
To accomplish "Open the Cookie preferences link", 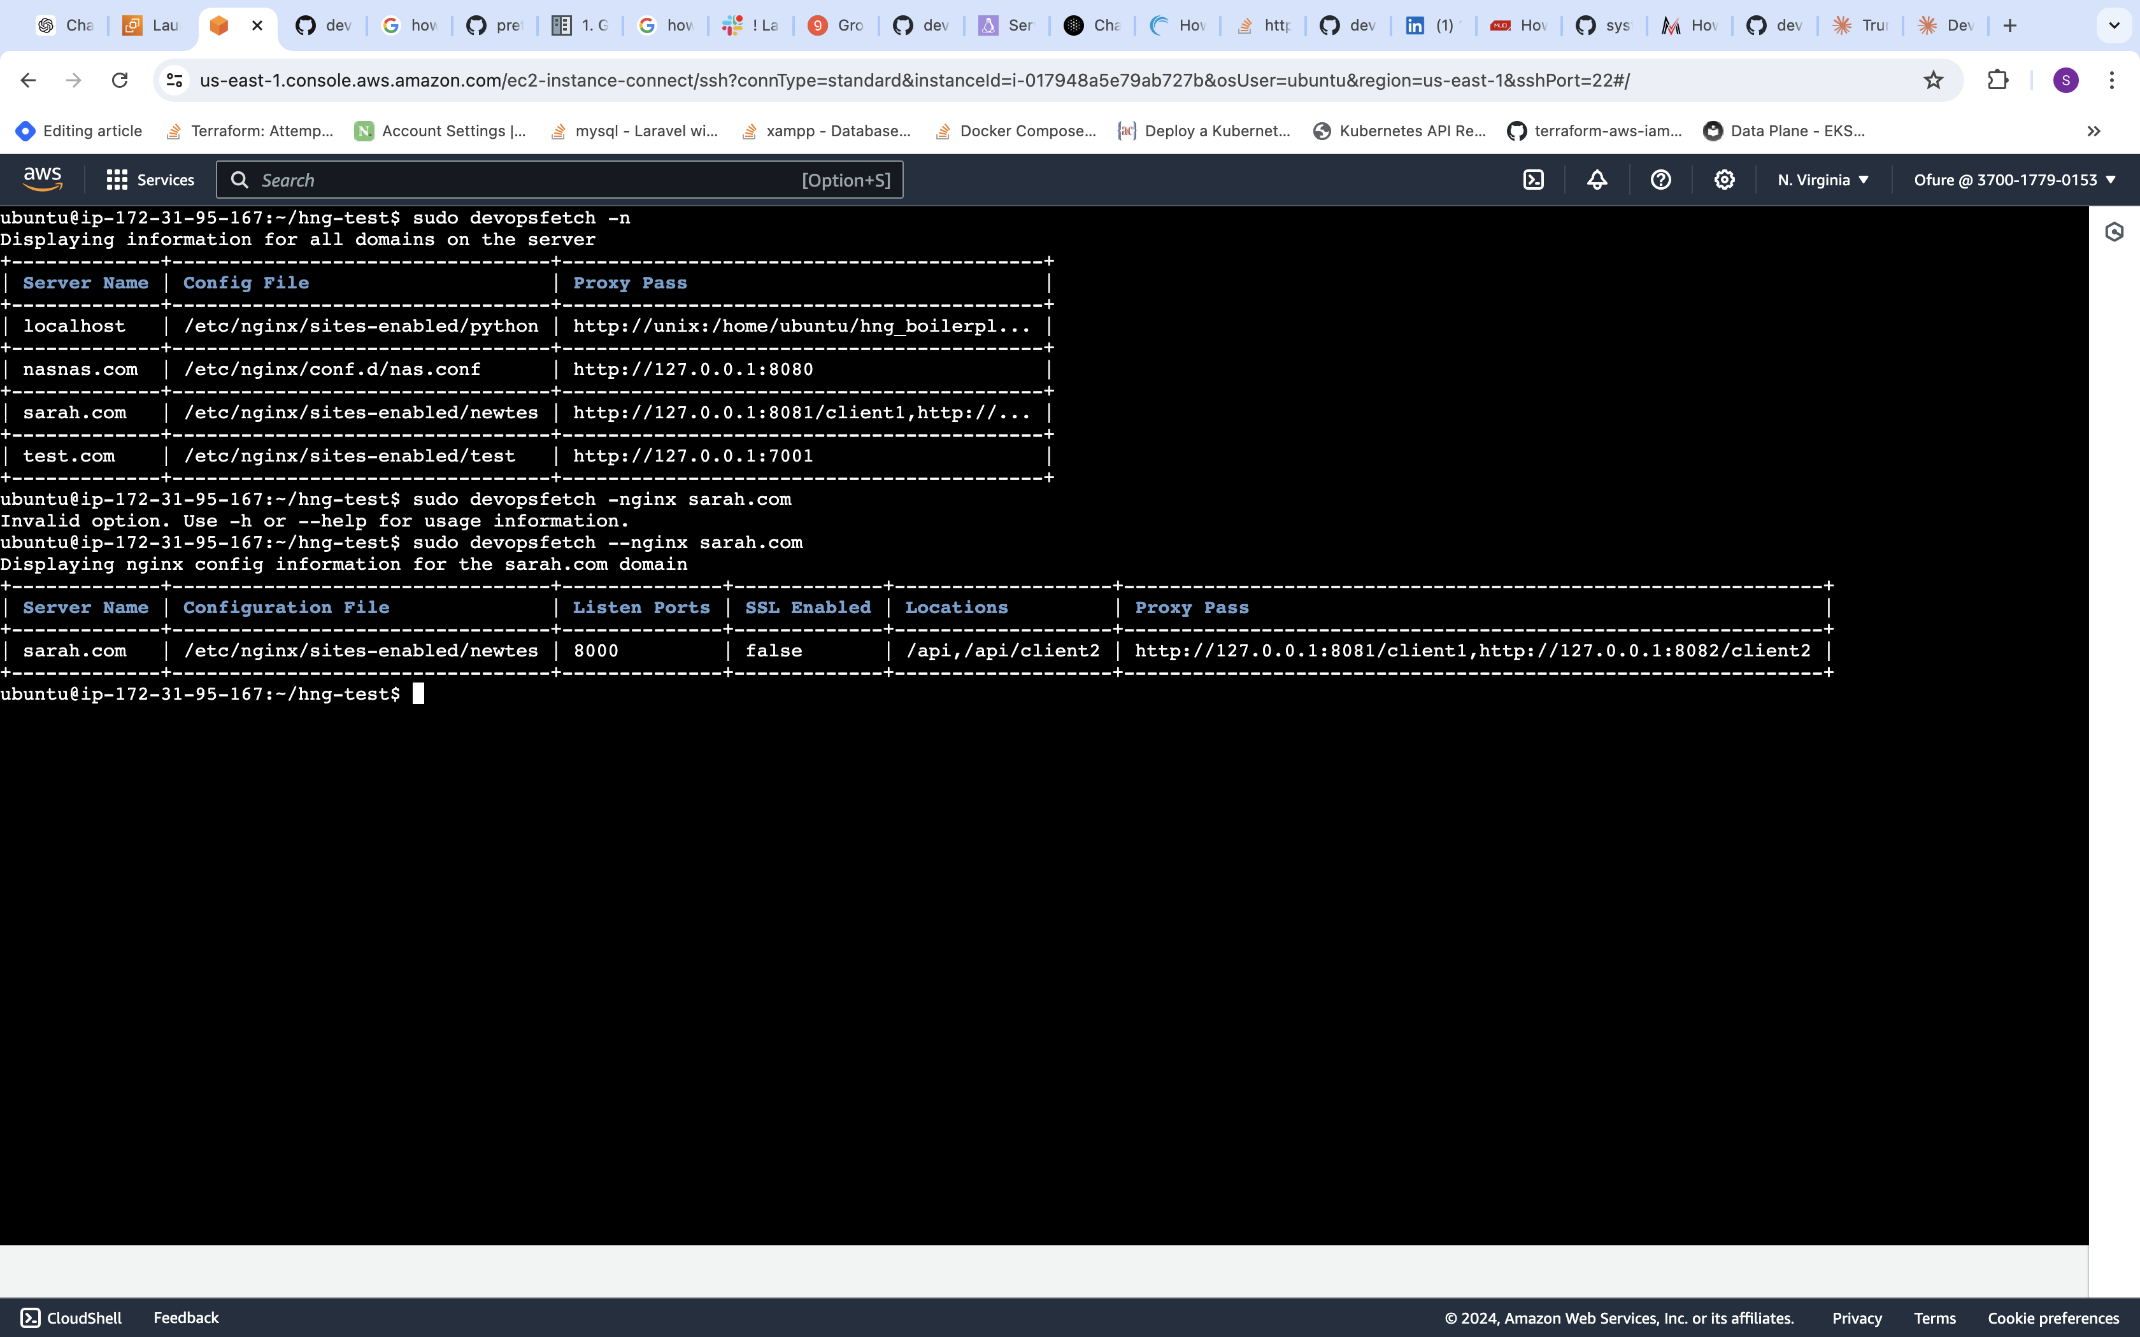I will point(2053,1317).
